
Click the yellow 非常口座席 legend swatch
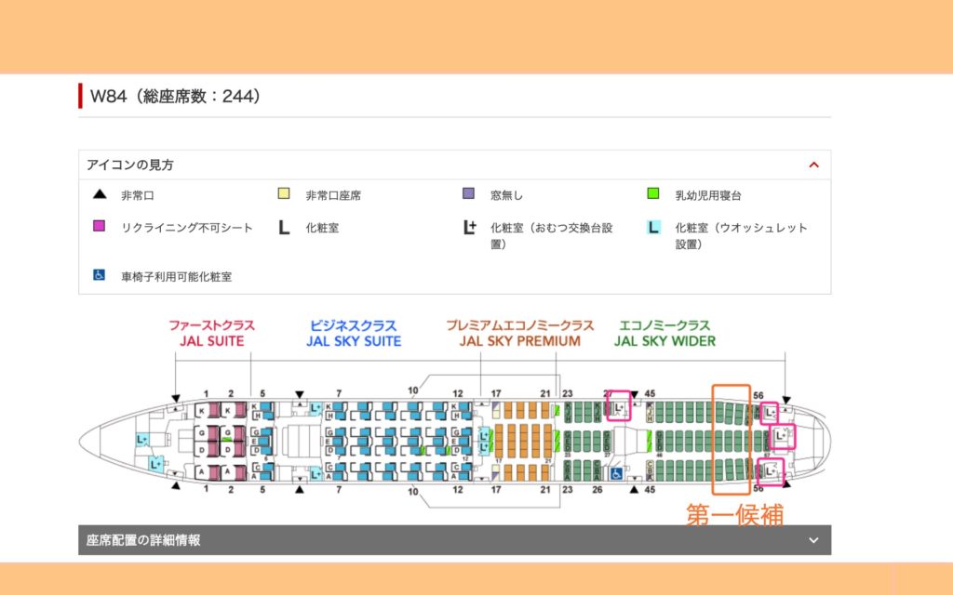tap(284, 194)
